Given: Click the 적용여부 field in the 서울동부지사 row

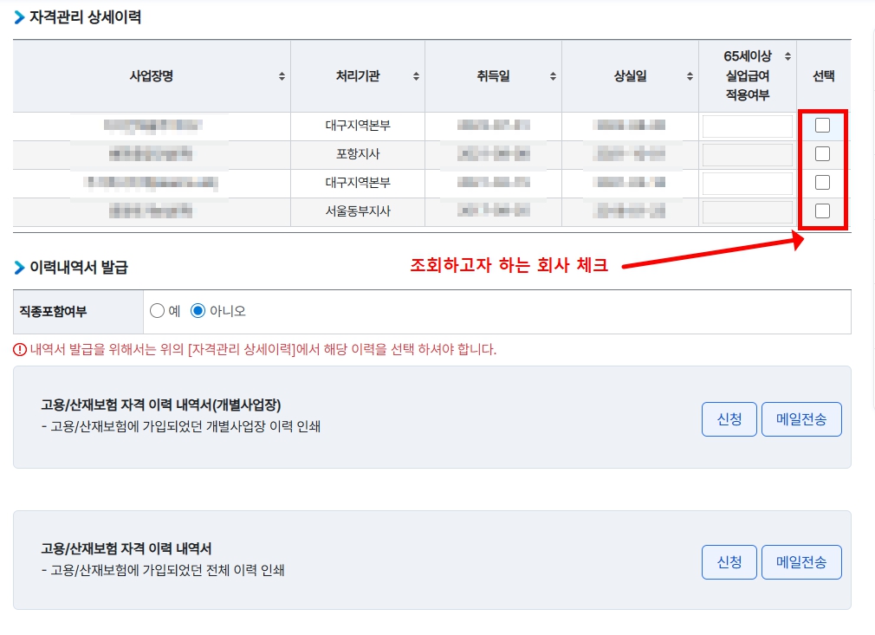Looking at the screenshot, I should tap(747, 211).
